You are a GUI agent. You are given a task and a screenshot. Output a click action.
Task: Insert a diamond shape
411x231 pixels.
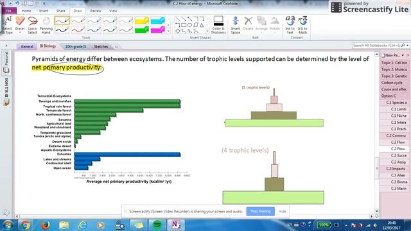click(177, 31)
